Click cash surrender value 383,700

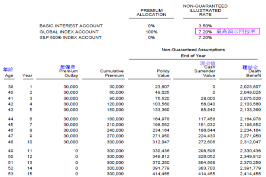tap(207, 169)
